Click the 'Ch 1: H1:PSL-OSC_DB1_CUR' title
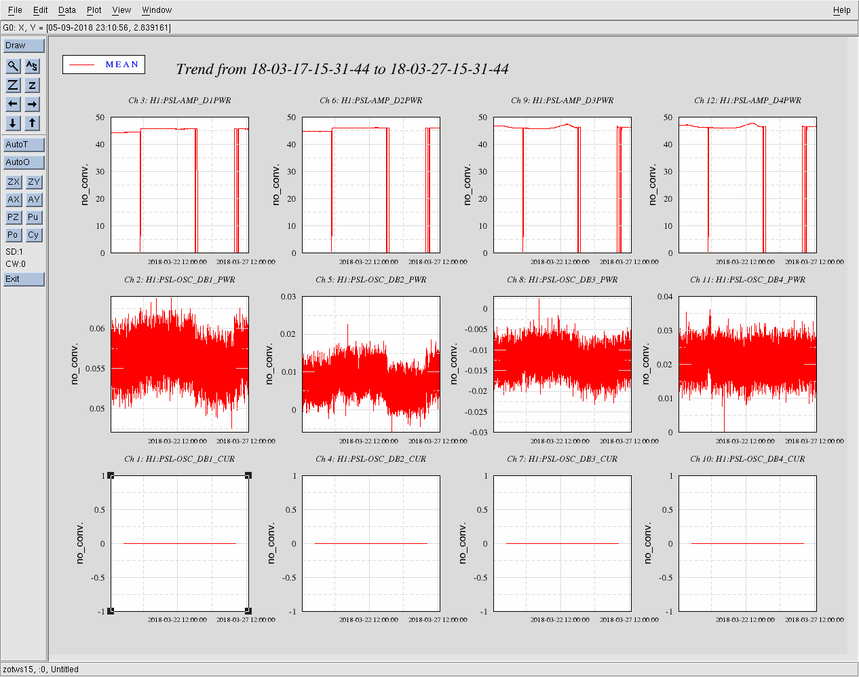Viewport: 859px width, 677px height. coord(180,459)
